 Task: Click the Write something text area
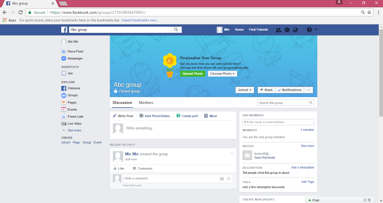pos(179,128)
